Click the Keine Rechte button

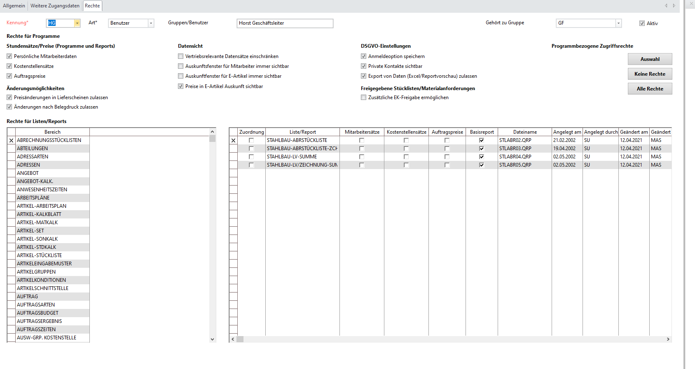[650, 74]
